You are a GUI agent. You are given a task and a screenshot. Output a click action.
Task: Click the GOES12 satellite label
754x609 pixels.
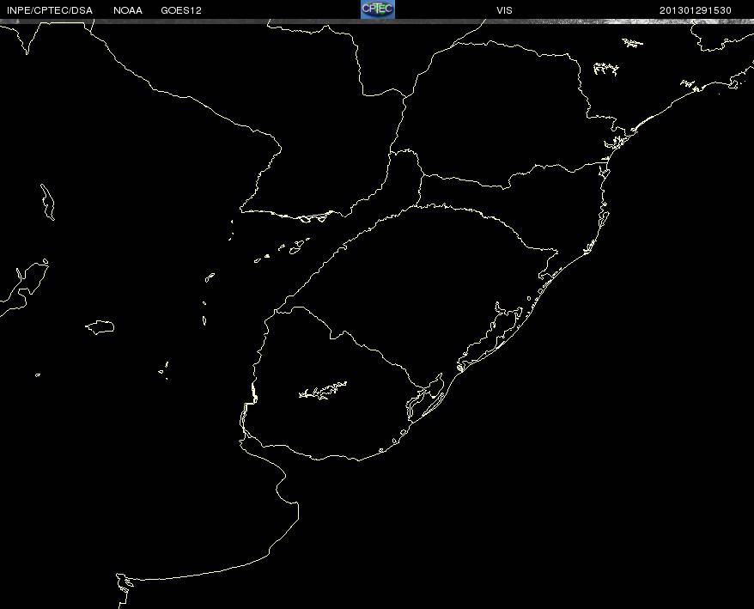[x=181, y=10]
